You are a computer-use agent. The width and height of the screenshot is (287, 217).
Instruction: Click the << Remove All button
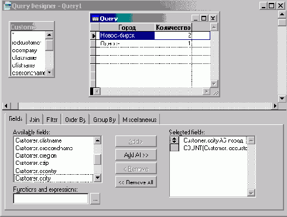(136, 182)
